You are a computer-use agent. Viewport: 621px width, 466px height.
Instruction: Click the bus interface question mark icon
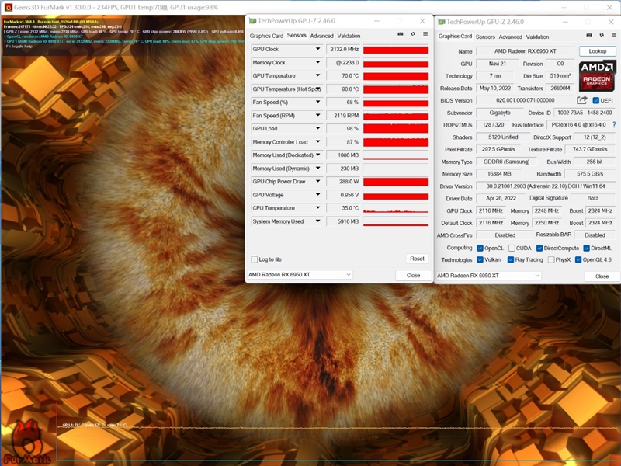click(x=614, y=125)
